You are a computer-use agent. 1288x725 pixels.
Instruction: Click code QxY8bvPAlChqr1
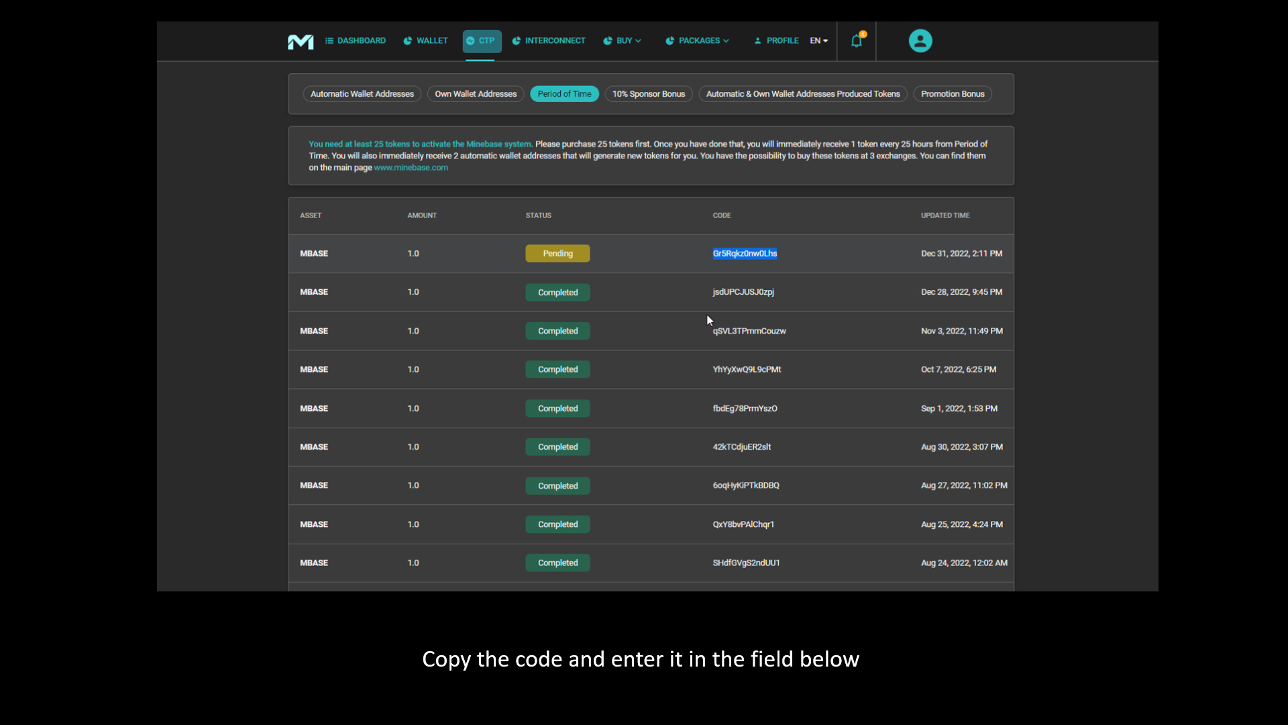click(743, 524)
